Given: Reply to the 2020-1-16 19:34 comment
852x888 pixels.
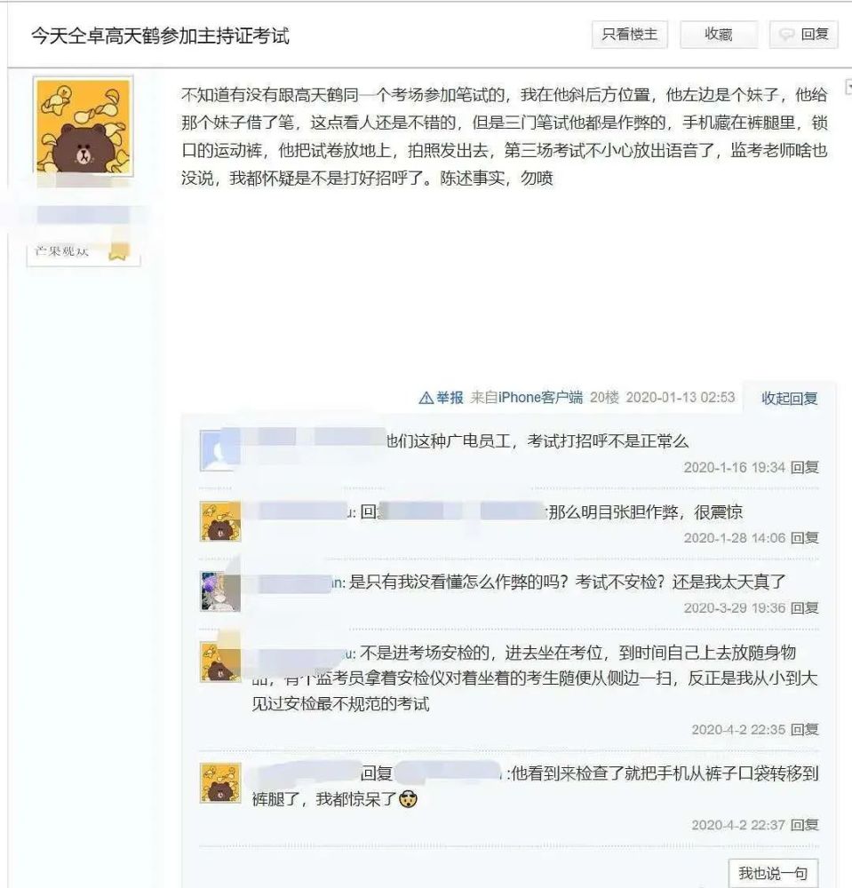Looking at the screenshot, I should (805, 467).
